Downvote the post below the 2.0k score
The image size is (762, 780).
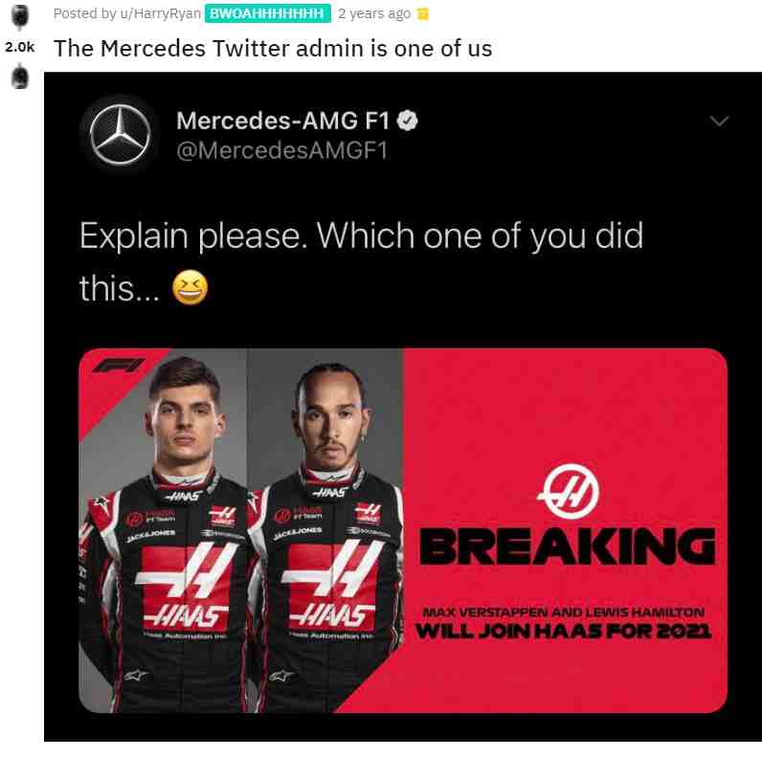coord(20,77)
